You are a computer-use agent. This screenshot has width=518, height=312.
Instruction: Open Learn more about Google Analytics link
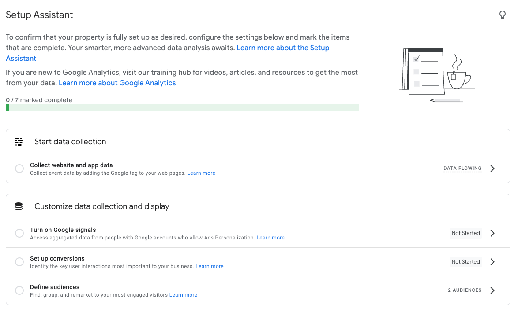click(117, 83)
